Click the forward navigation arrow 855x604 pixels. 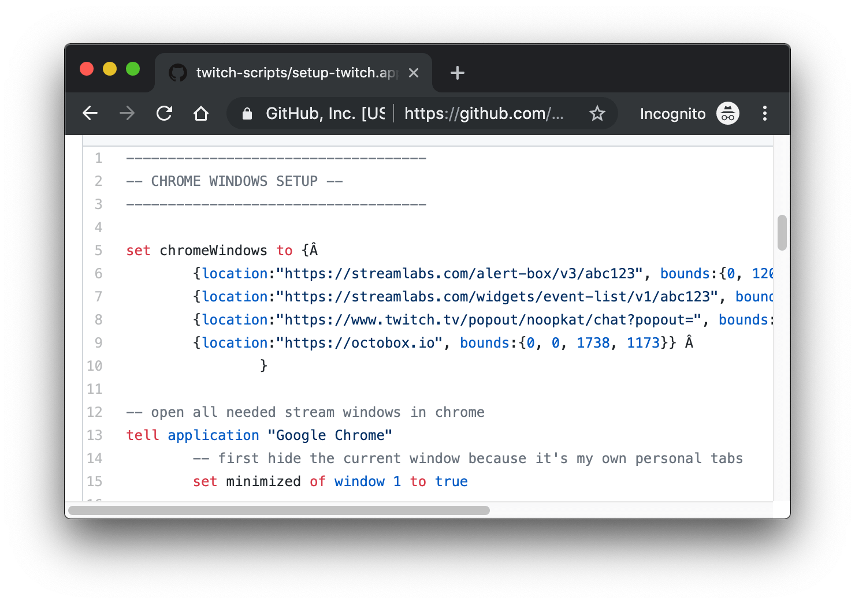pyautogui.click(x=127, y=113)
